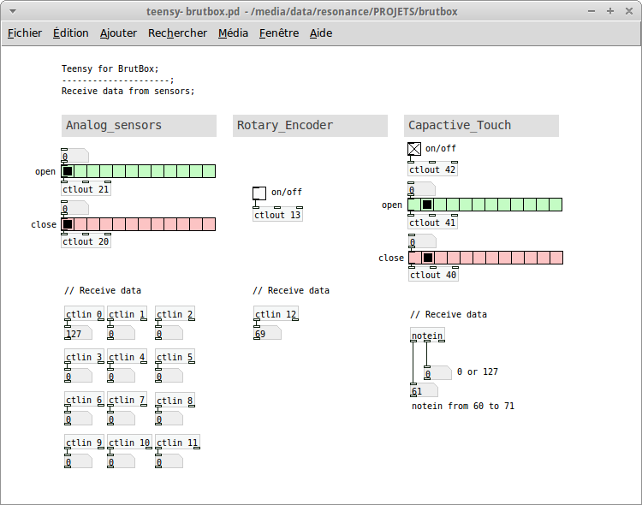Click the ctlin 6 object

coord(84,401)
